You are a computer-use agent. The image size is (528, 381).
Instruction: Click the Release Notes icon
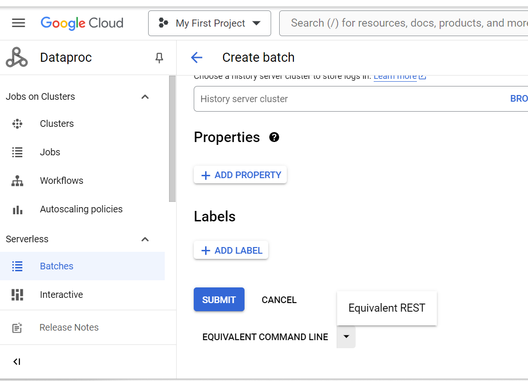tap(18, 327)
